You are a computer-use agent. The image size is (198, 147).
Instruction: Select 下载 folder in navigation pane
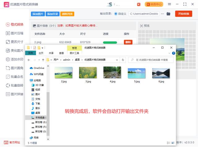(36, 104)
